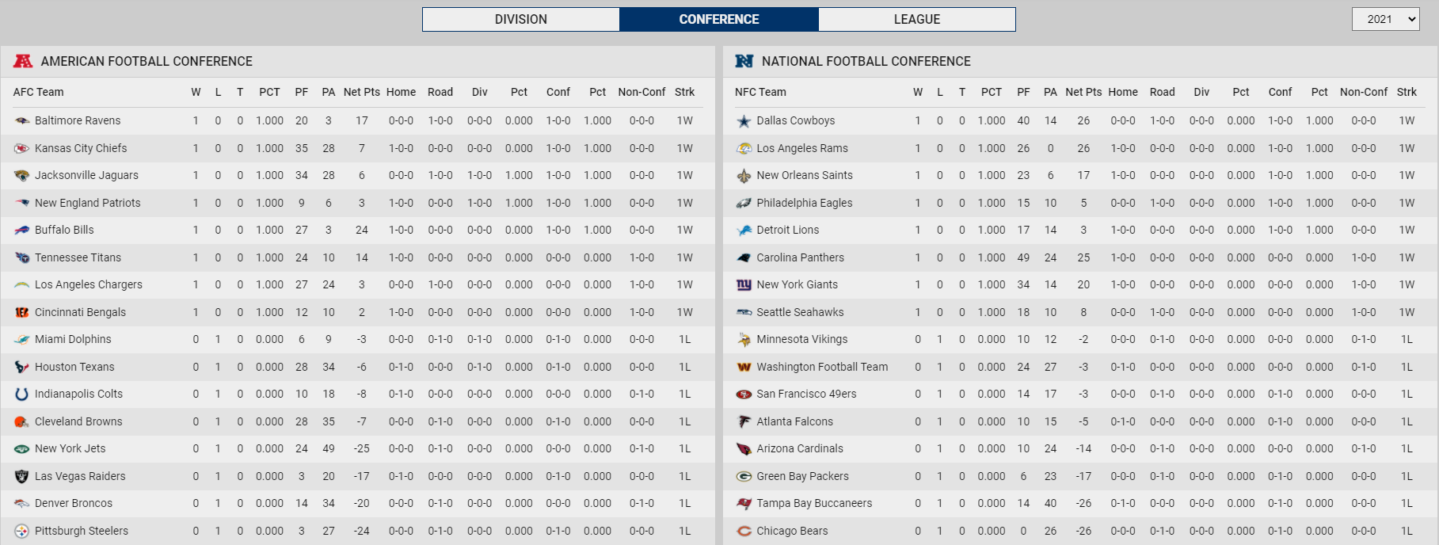The width and height of the screenshot is (1439, 545).
Task: Click the San Francisco 49ers logo
Action: pyautogui.click(x=744, y=394)
